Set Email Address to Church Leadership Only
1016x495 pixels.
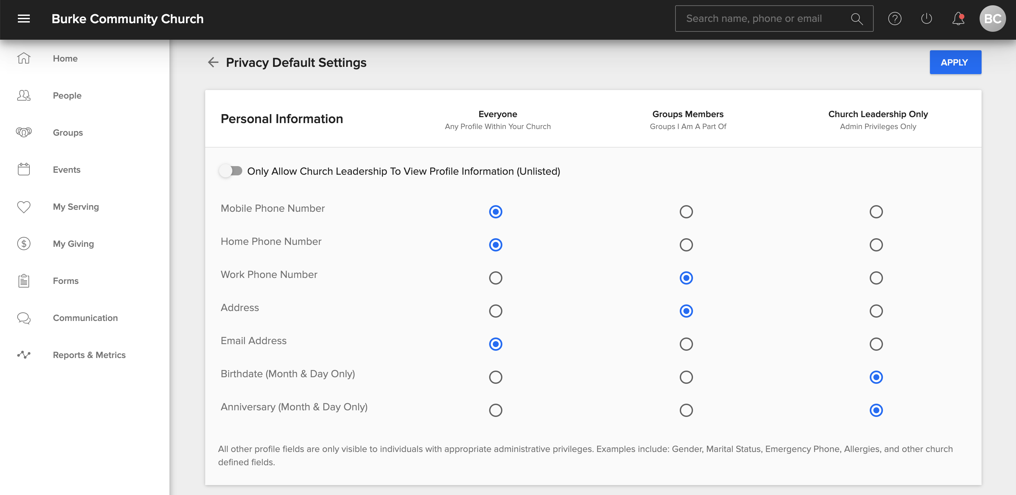pos(876,344)
